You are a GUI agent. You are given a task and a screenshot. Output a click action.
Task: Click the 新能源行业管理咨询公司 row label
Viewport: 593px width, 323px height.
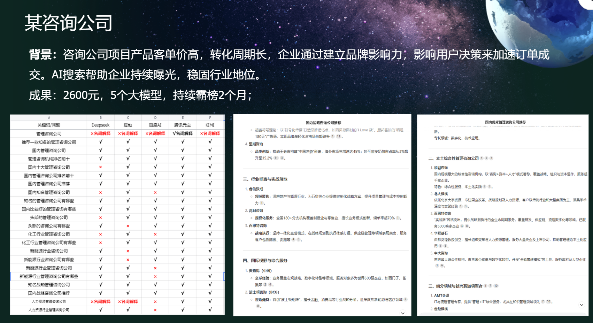(x=49, y=268)
